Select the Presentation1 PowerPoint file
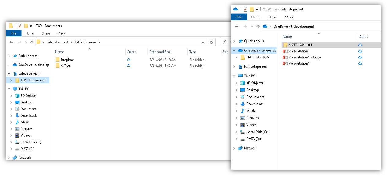The width and height of the screenshot is (389, 178). click(x=299, y=63)
